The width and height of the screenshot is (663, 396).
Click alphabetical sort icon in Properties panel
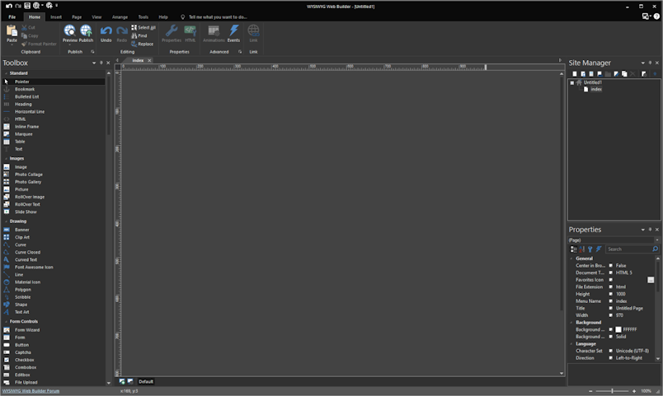[582, 249]
